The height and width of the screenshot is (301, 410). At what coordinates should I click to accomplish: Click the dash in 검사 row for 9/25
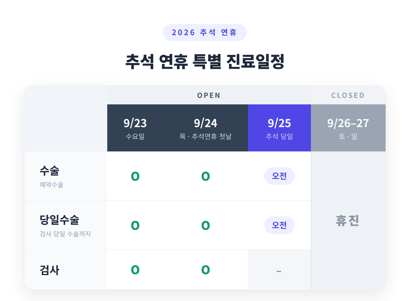click(279, 271)
